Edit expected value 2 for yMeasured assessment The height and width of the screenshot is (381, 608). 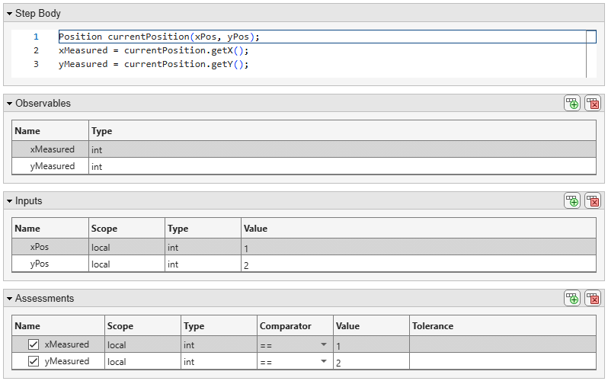tap(372, 361)
